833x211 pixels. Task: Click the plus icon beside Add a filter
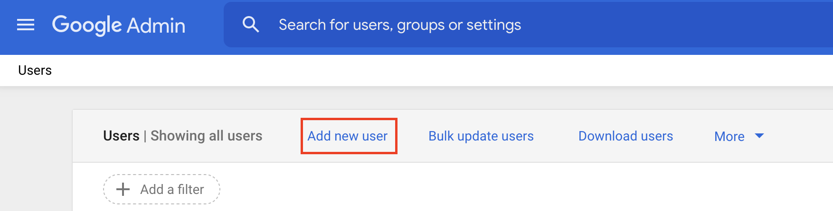click(123, 189)
